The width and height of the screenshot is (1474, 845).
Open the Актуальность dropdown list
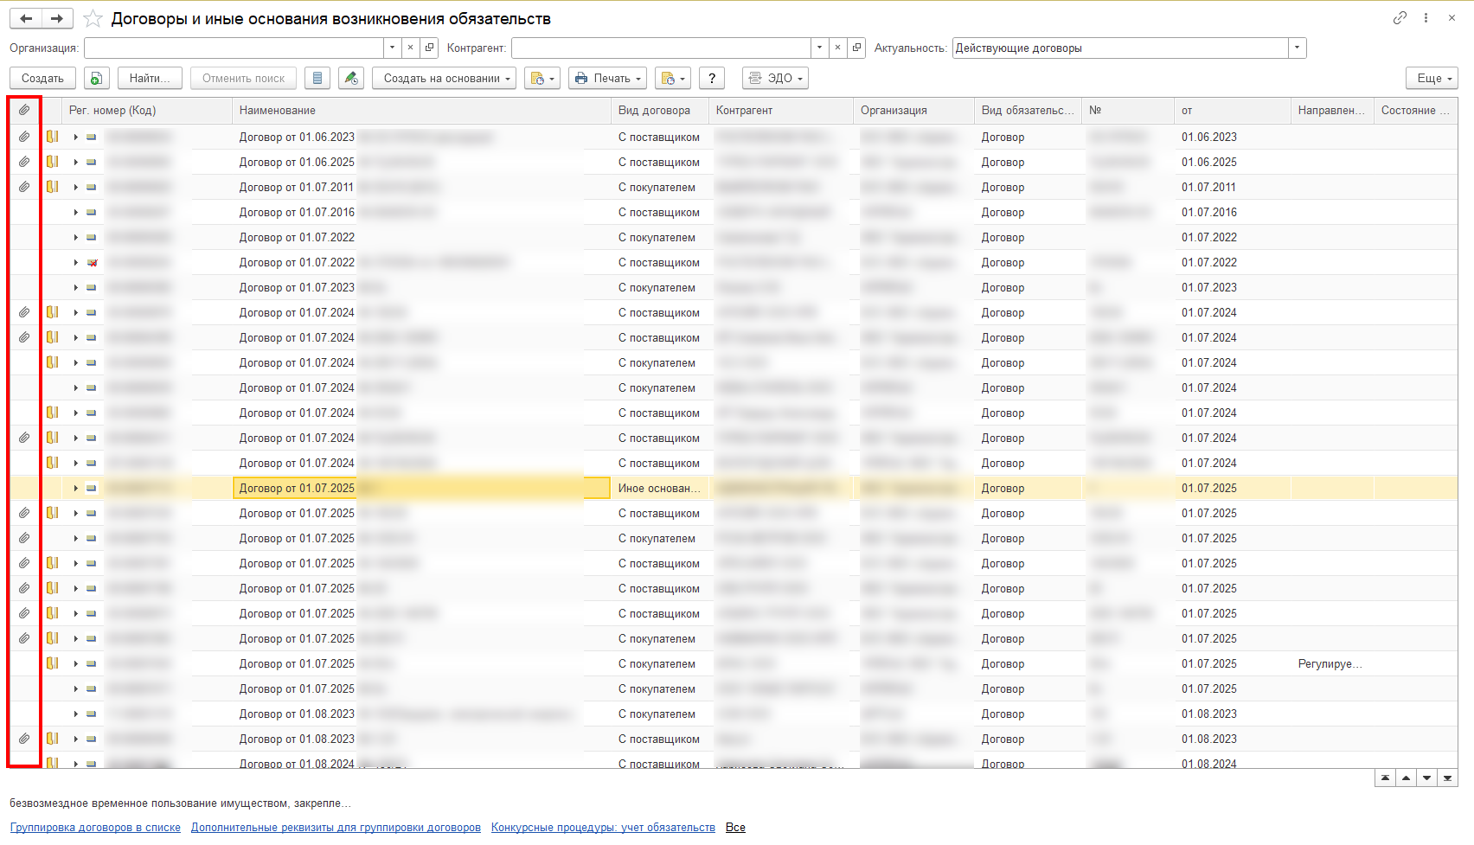pos(1297,48)
